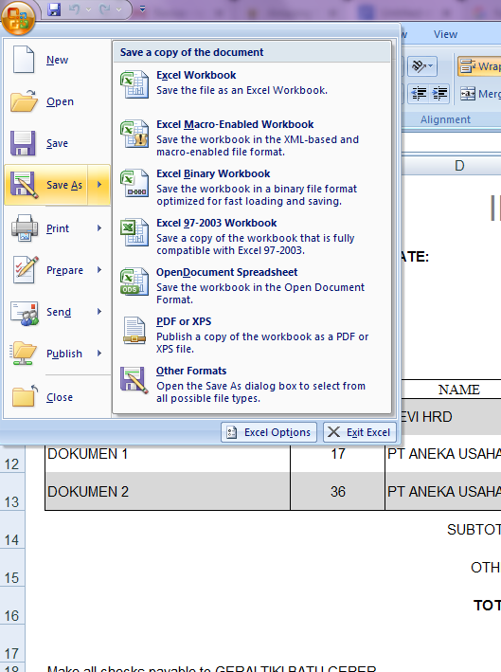Click the envelope people Send icon

click(25, 313)
